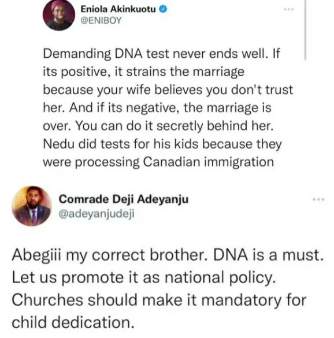Open Eniola Akinkuotu's profile picture
Viewport: 334px width, 338px height.
[x=59, y=15]
